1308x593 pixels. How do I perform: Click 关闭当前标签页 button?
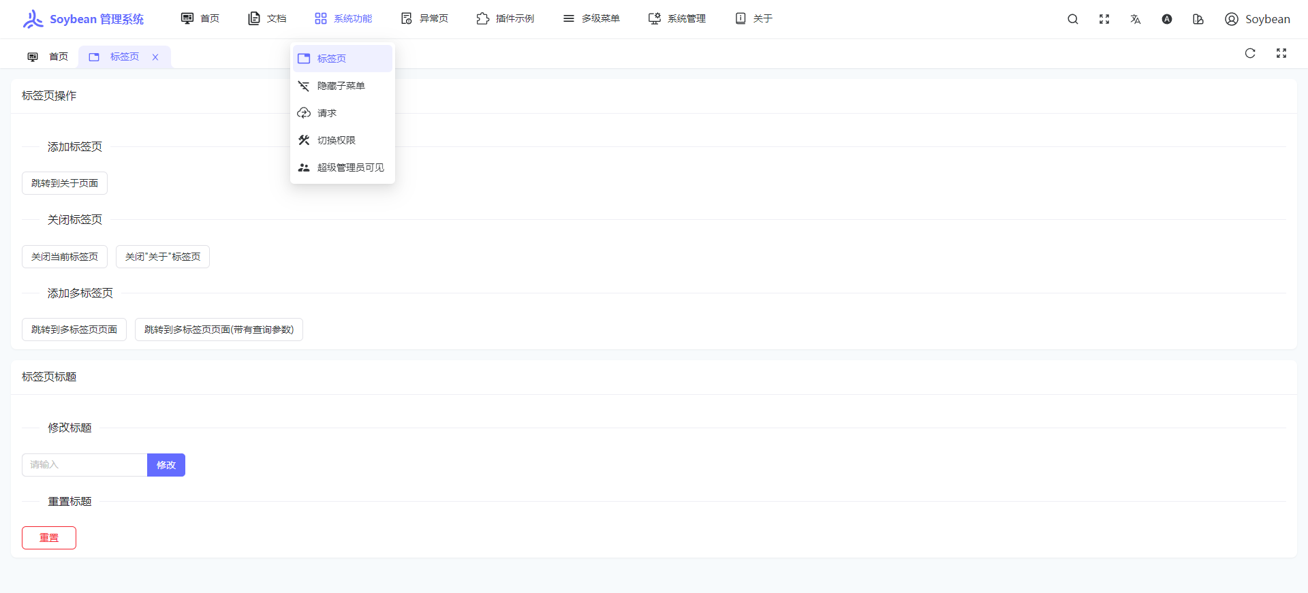point(65,257)
